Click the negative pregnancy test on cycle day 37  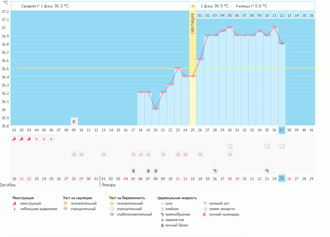[282, 147]
